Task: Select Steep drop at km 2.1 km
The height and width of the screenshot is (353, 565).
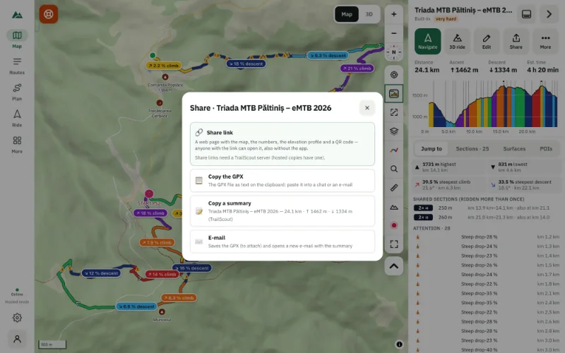Action: (487, 293)
